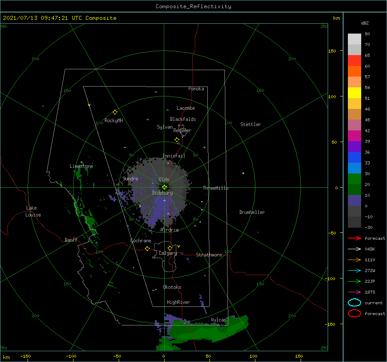Click the Banff label
This screenshot has height=362, width=387.
(71, 240)
